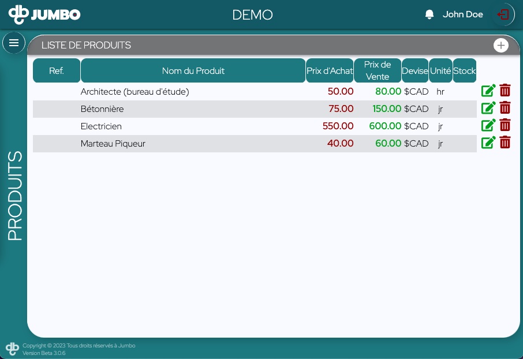Image resolution: width=523 pixels, height=359 pixels.
Task: Log out using the exit icon
Action: [x=503, y=14]
